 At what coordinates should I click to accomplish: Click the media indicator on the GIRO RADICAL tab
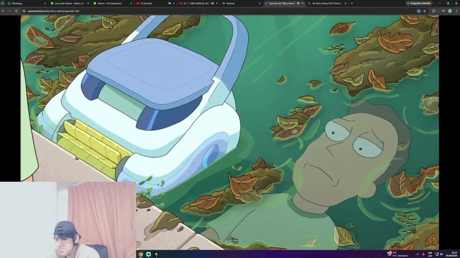[212, 3]
